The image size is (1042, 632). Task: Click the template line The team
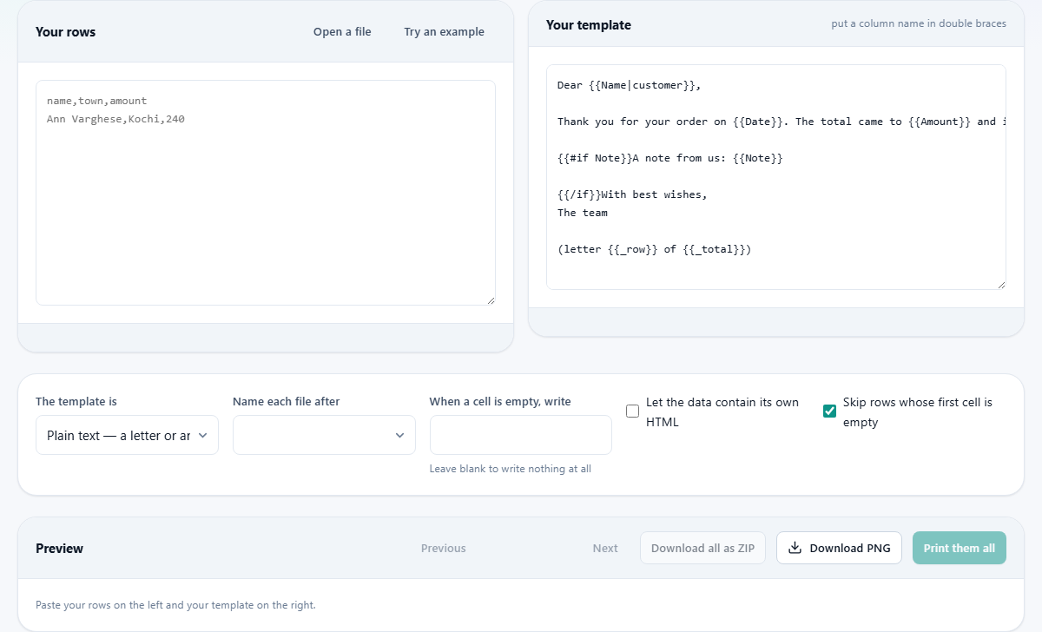click(x=583, y=213)
